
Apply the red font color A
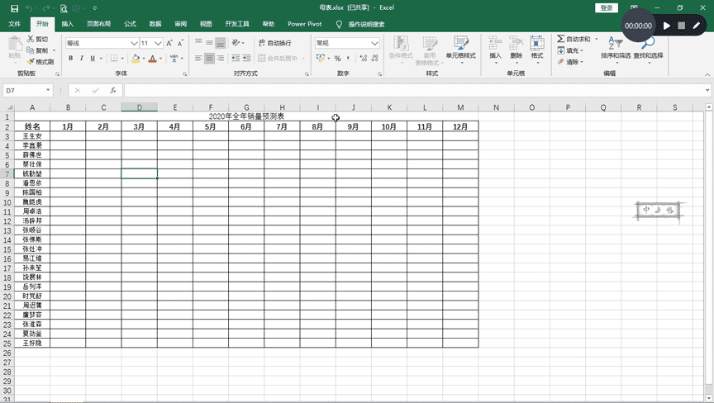click(x=153, y=59)
